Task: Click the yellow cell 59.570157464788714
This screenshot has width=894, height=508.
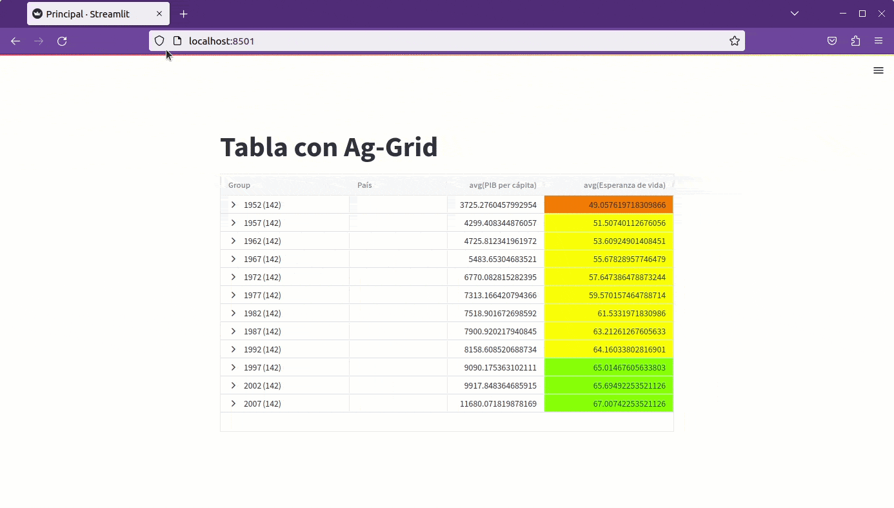Action: [x=609, y=295]
